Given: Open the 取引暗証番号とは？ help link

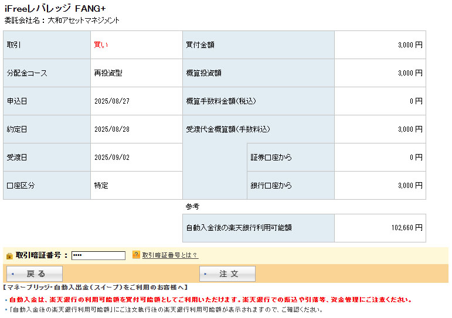Looking at the screenshot, I should coord(170,255).
